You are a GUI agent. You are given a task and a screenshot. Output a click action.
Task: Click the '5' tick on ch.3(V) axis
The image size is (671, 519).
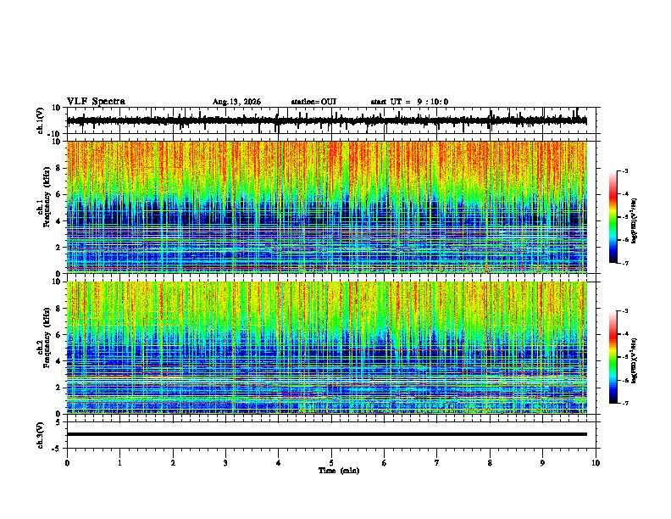point(58,422)
